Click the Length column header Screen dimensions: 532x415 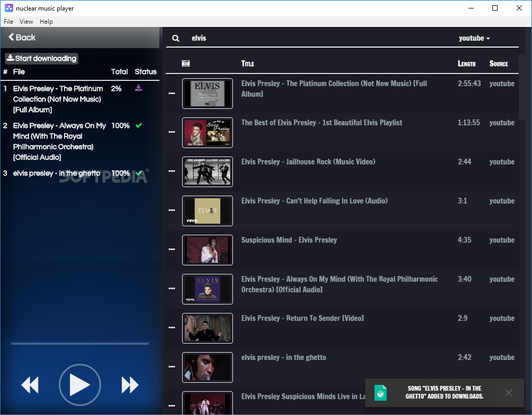[466, 63]
